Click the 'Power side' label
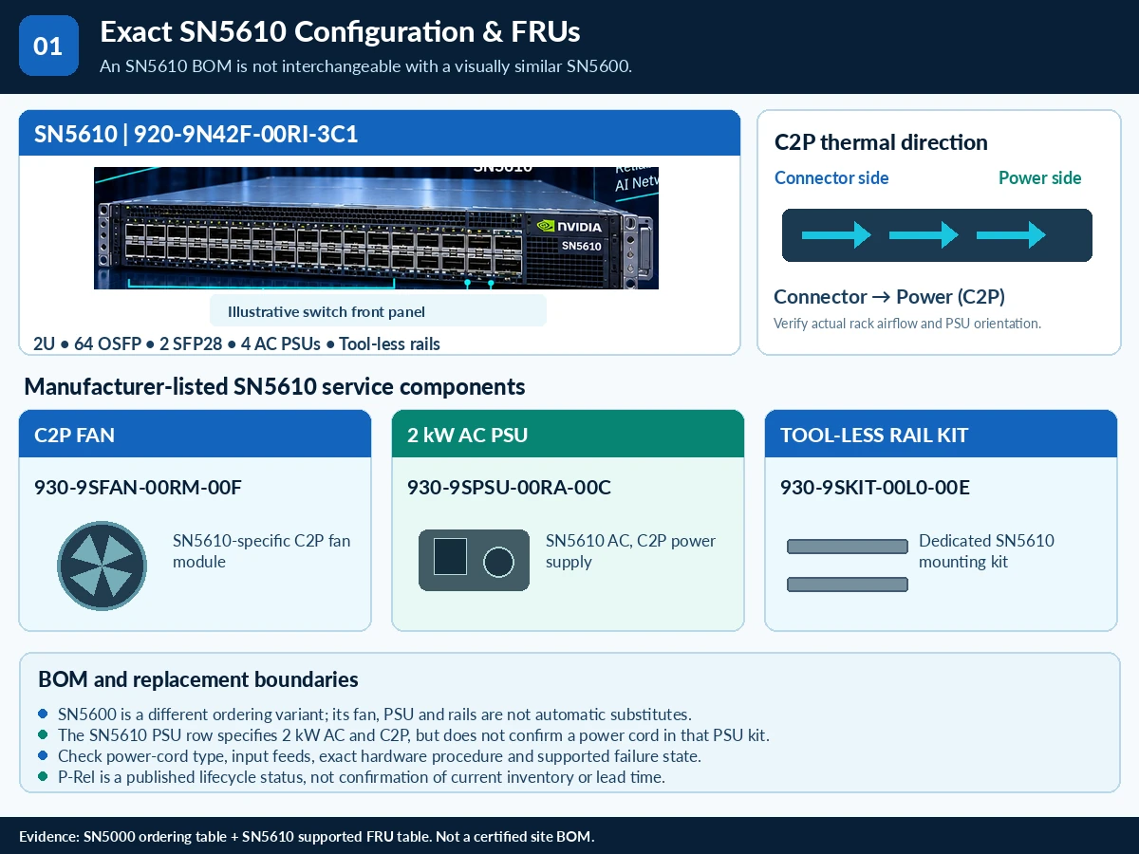Viewport: 1139px width, 854px height. [1039, 177]
